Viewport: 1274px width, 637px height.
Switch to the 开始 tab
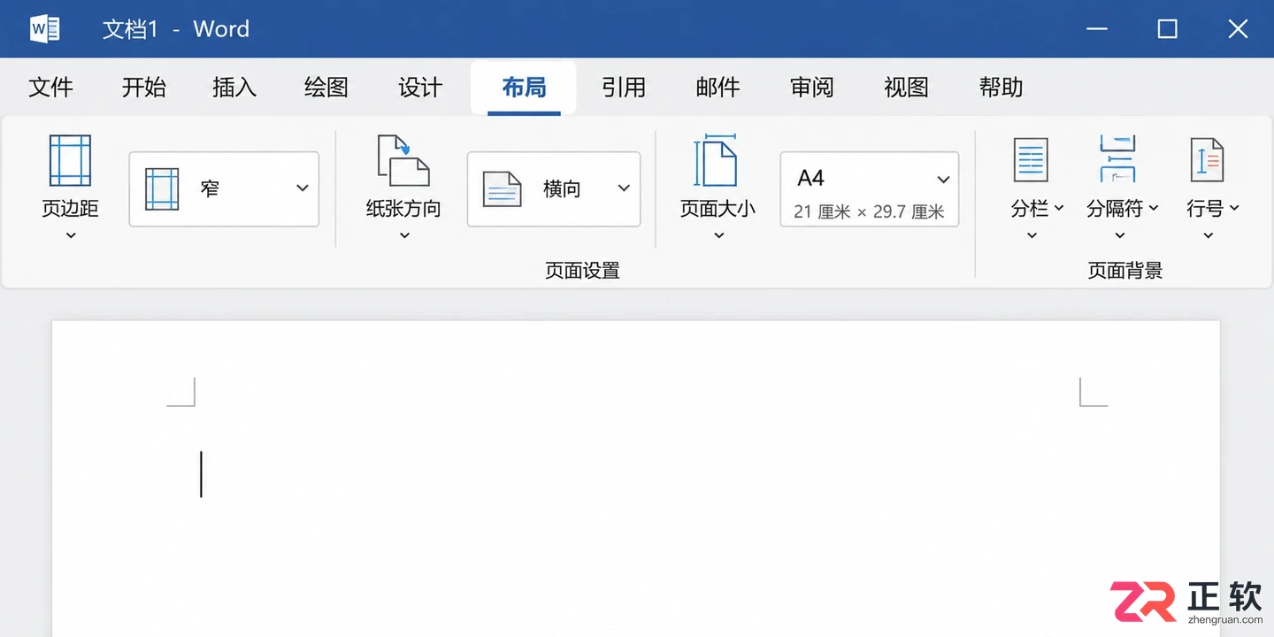point(144,87)
